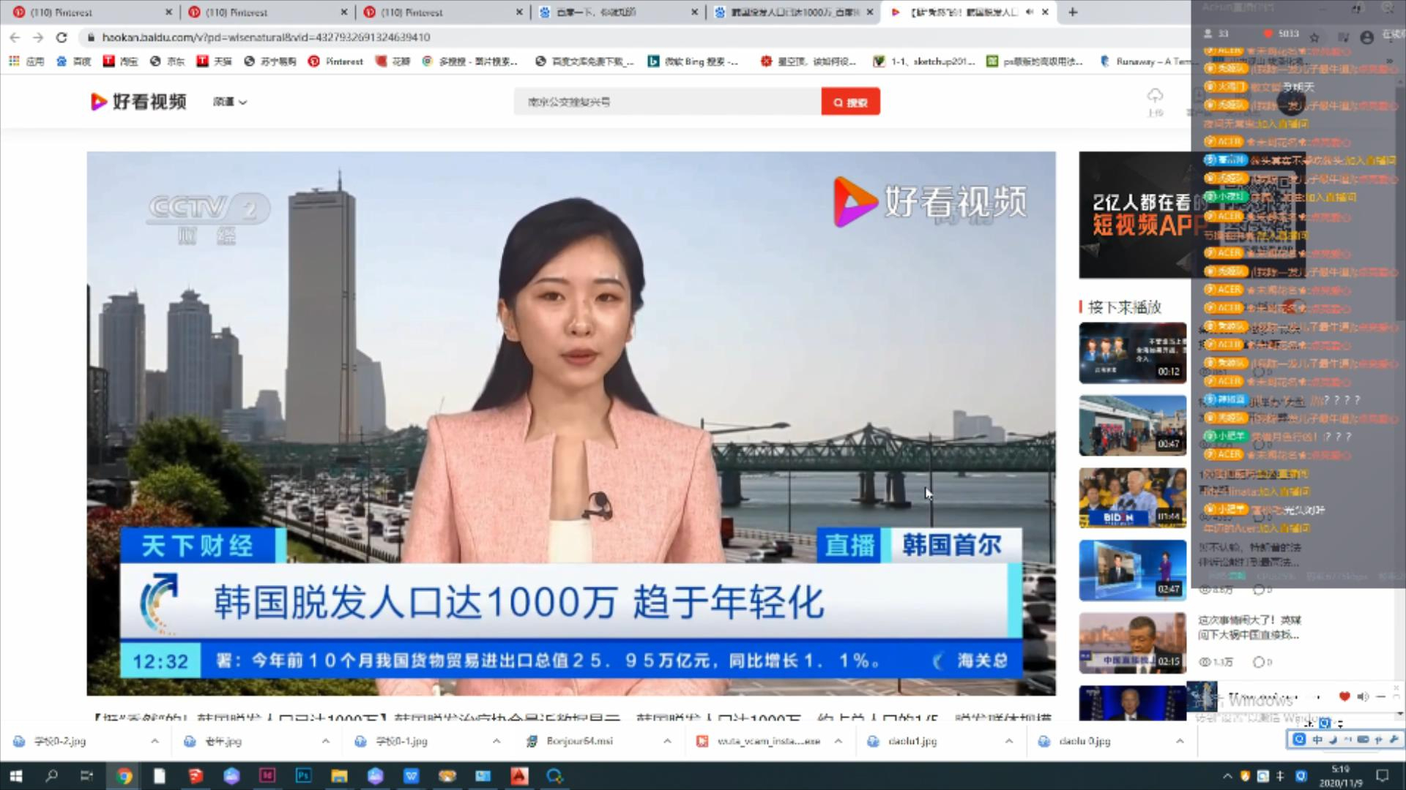Open the 京东 bookmark

(168, 61)
